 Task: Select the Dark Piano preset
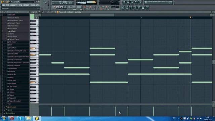[x=13, y=28]
